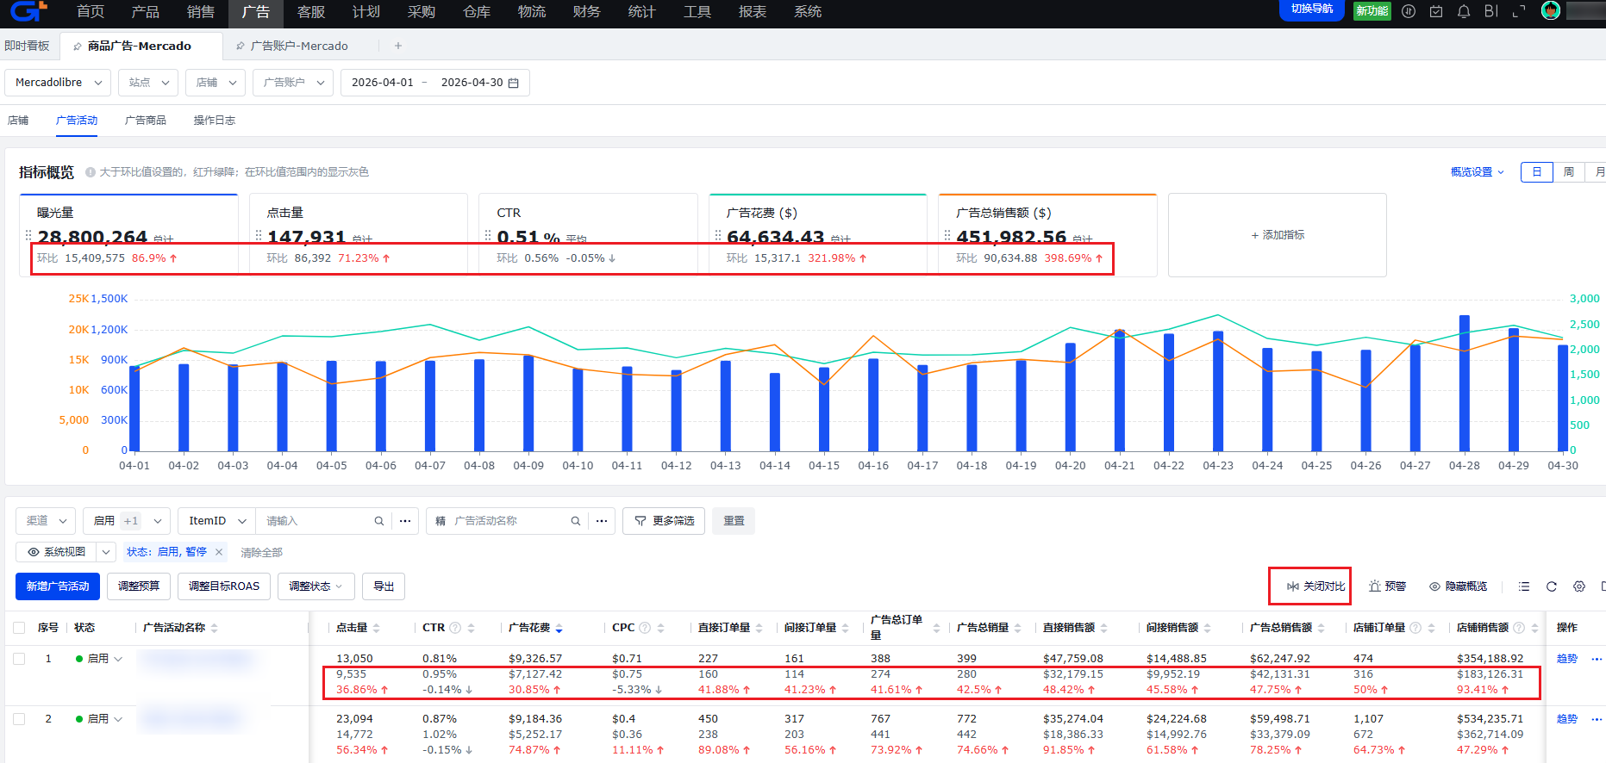Click the calendar task icon in header

coord(1436,11)
